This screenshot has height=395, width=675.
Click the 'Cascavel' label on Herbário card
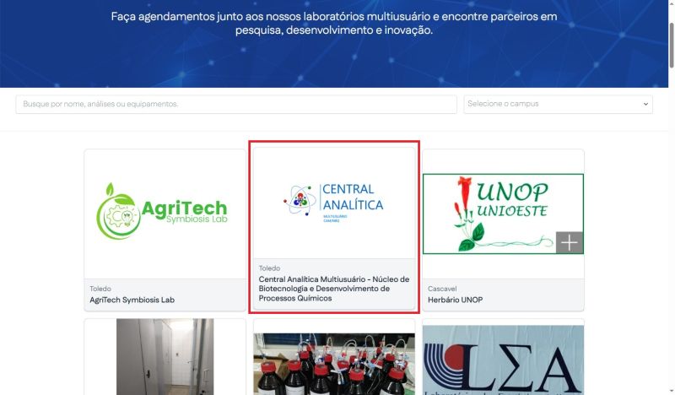pos(441,289)
